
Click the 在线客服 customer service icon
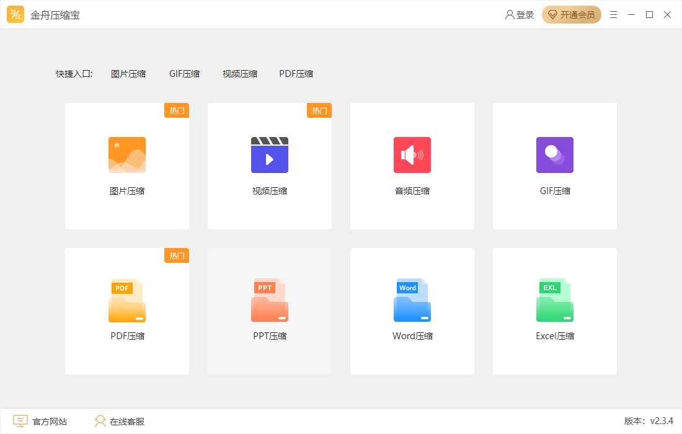(x=100, y=421)
